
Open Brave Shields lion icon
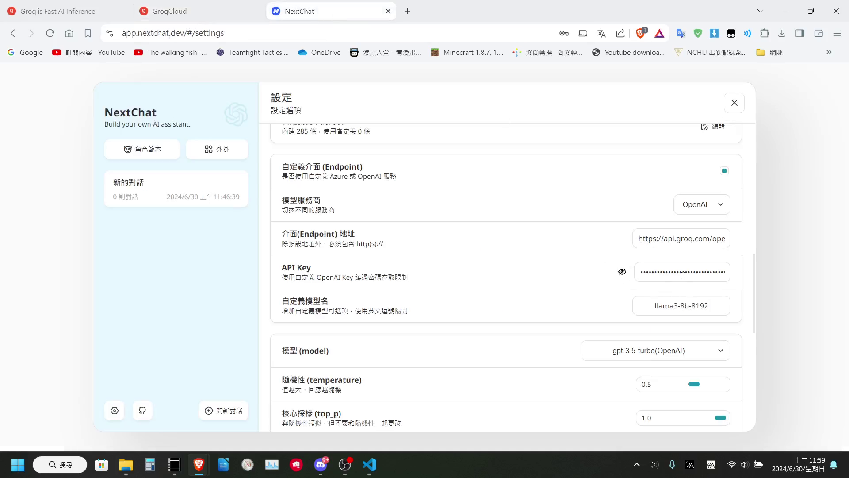640,33
